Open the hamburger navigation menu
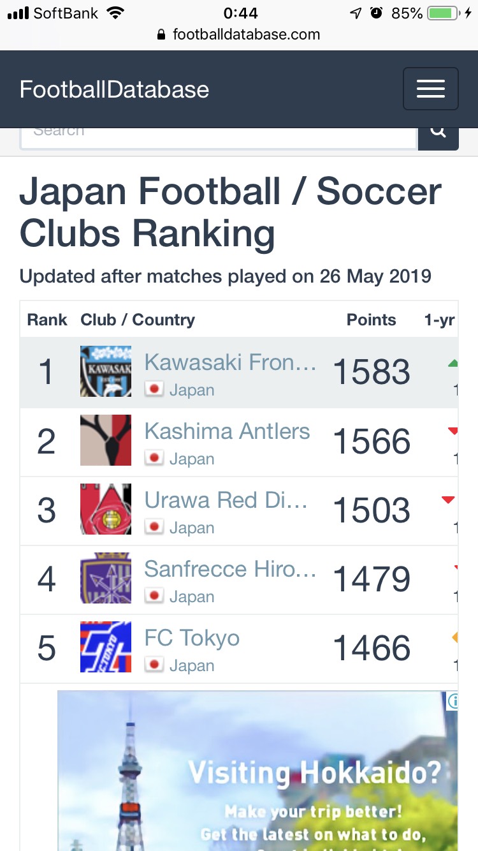This screenshot has height=851, width=478. tap(430, 89)
